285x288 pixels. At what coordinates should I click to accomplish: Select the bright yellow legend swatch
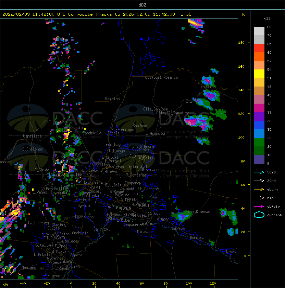(259, 74)
